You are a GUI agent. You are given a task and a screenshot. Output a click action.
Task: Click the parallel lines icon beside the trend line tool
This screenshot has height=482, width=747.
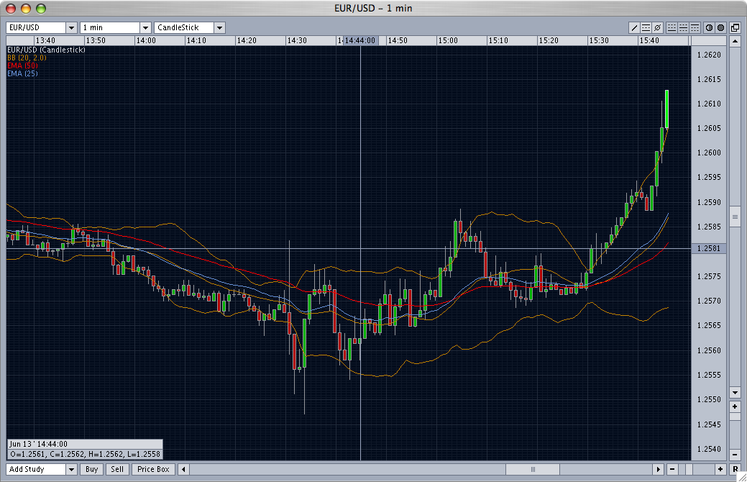[646, 28]
